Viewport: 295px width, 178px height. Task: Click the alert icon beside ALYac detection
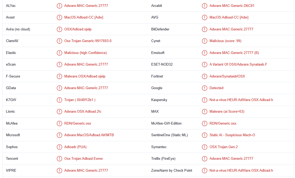[x=59, y=6]
